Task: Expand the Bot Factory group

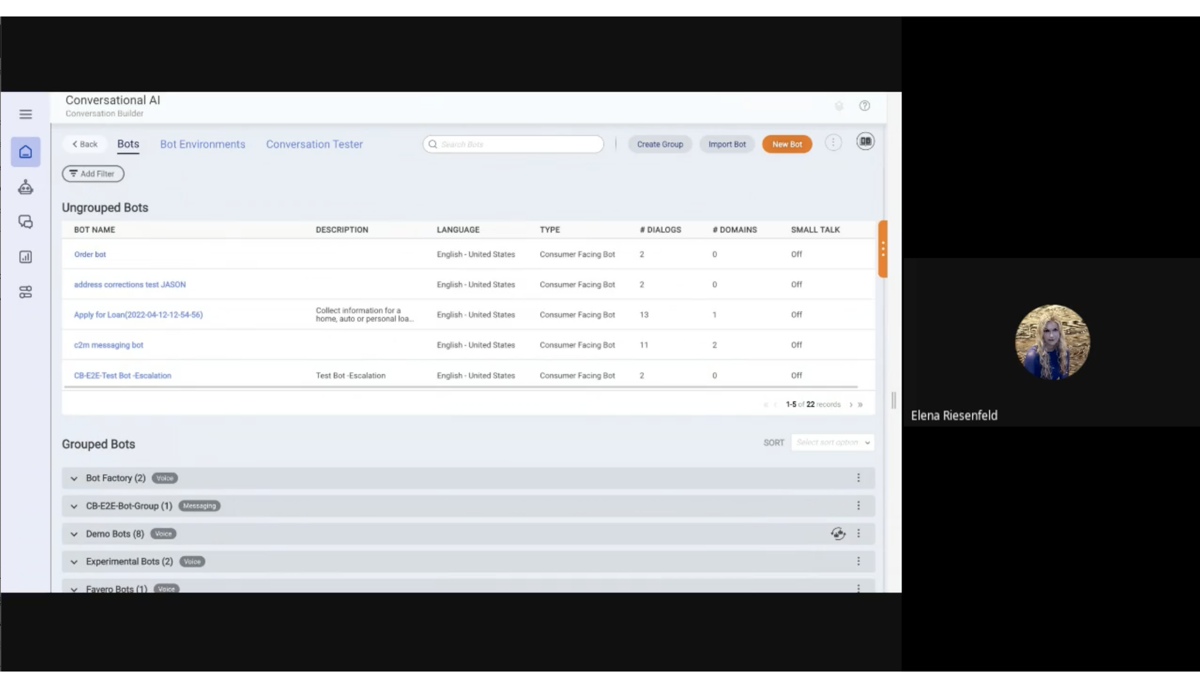Action: [x=74, y=478]
